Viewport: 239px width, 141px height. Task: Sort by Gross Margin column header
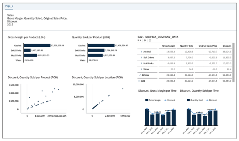(169, 45)
